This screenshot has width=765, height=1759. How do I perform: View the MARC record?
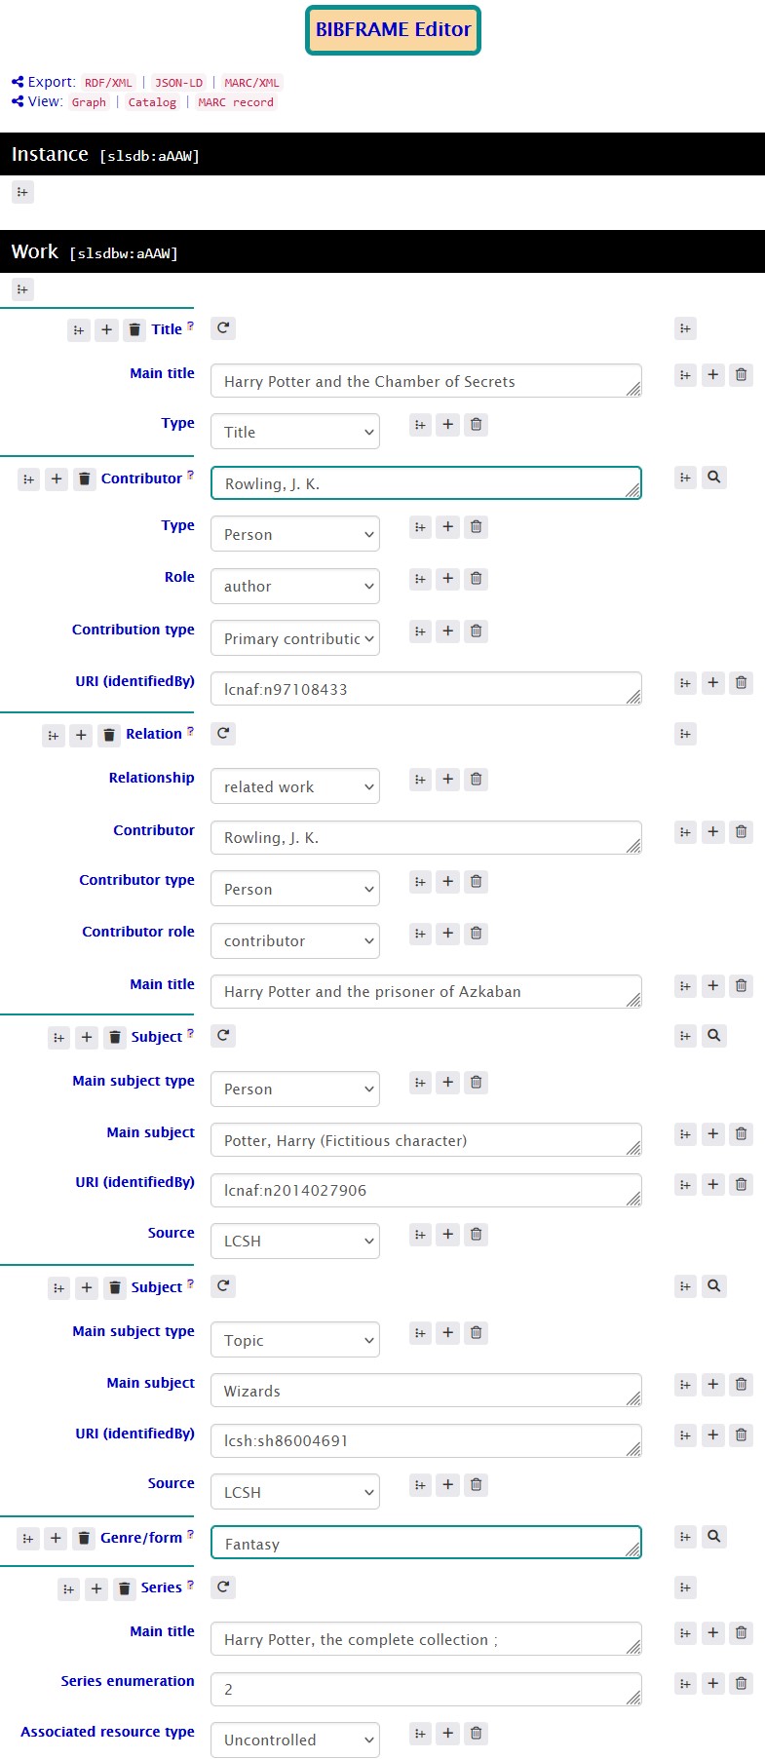coord(236,102)
